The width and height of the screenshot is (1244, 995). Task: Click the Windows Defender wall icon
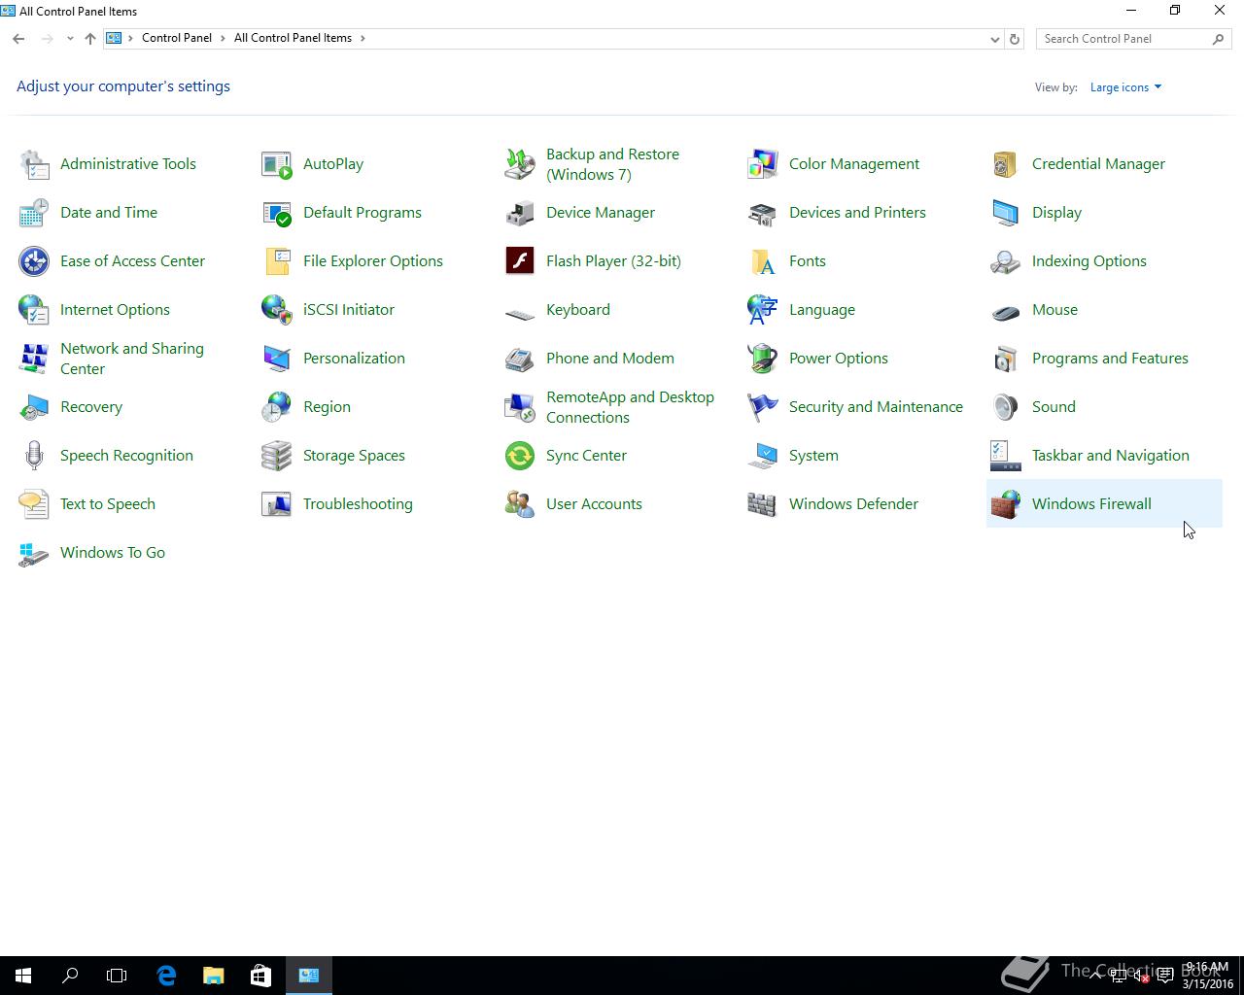click(763, 504)
